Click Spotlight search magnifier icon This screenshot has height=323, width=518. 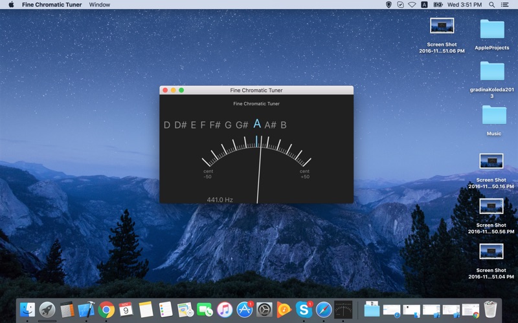pyautogui.click(x=491, y=5)
